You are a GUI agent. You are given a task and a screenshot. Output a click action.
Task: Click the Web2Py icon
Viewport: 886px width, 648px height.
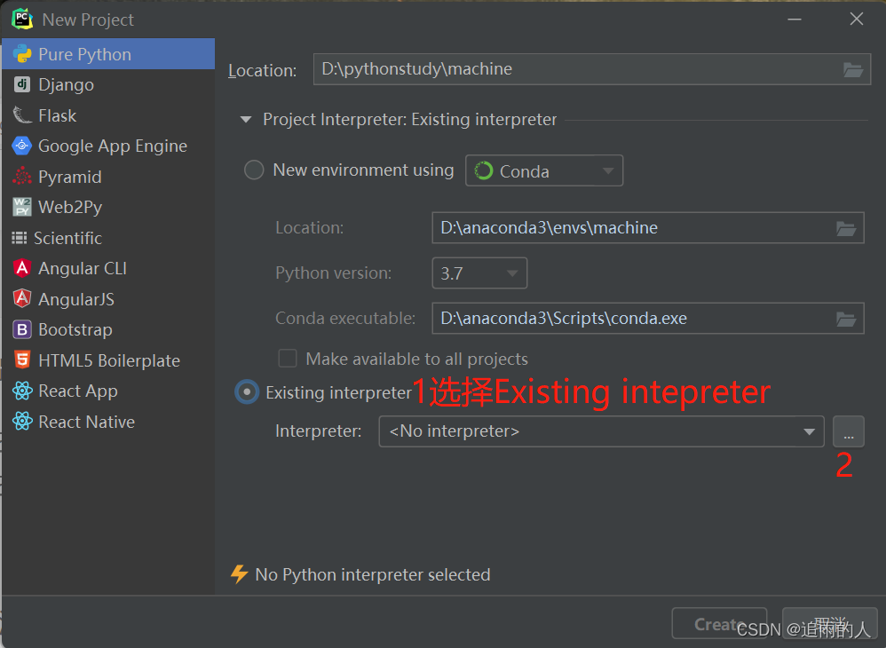[22, 207]
